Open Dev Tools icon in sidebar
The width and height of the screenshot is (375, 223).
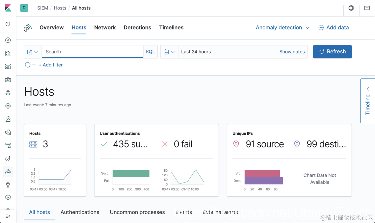click(8, 185)
